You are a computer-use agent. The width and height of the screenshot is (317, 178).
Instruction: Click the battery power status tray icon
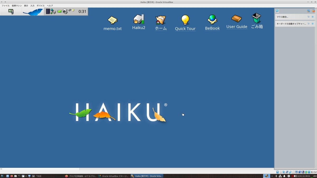[x=59, y=11]
